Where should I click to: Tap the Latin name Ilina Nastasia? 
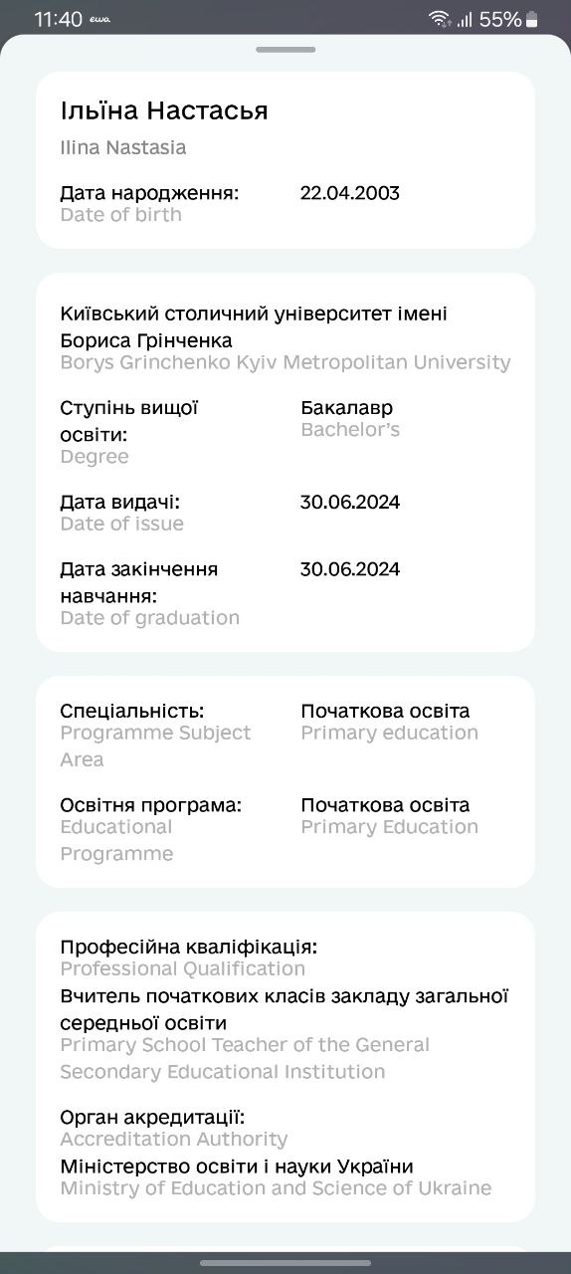click(123, 148)
